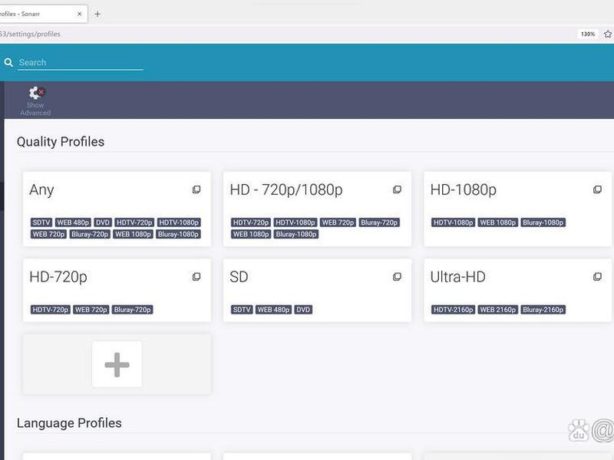This screenshot has width=614, height=460.
Task: Clone the HD - 720p/1080p profile
Action: coord(397,189)
